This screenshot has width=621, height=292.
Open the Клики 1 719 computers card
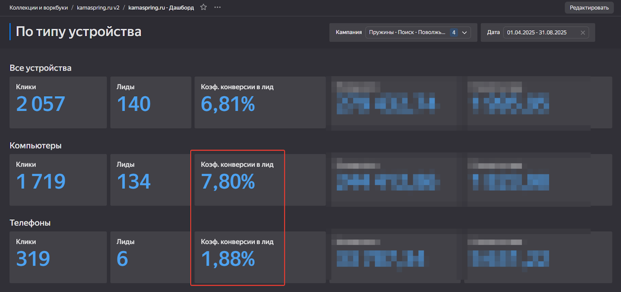pyautogui.click(x=58, y=180)
